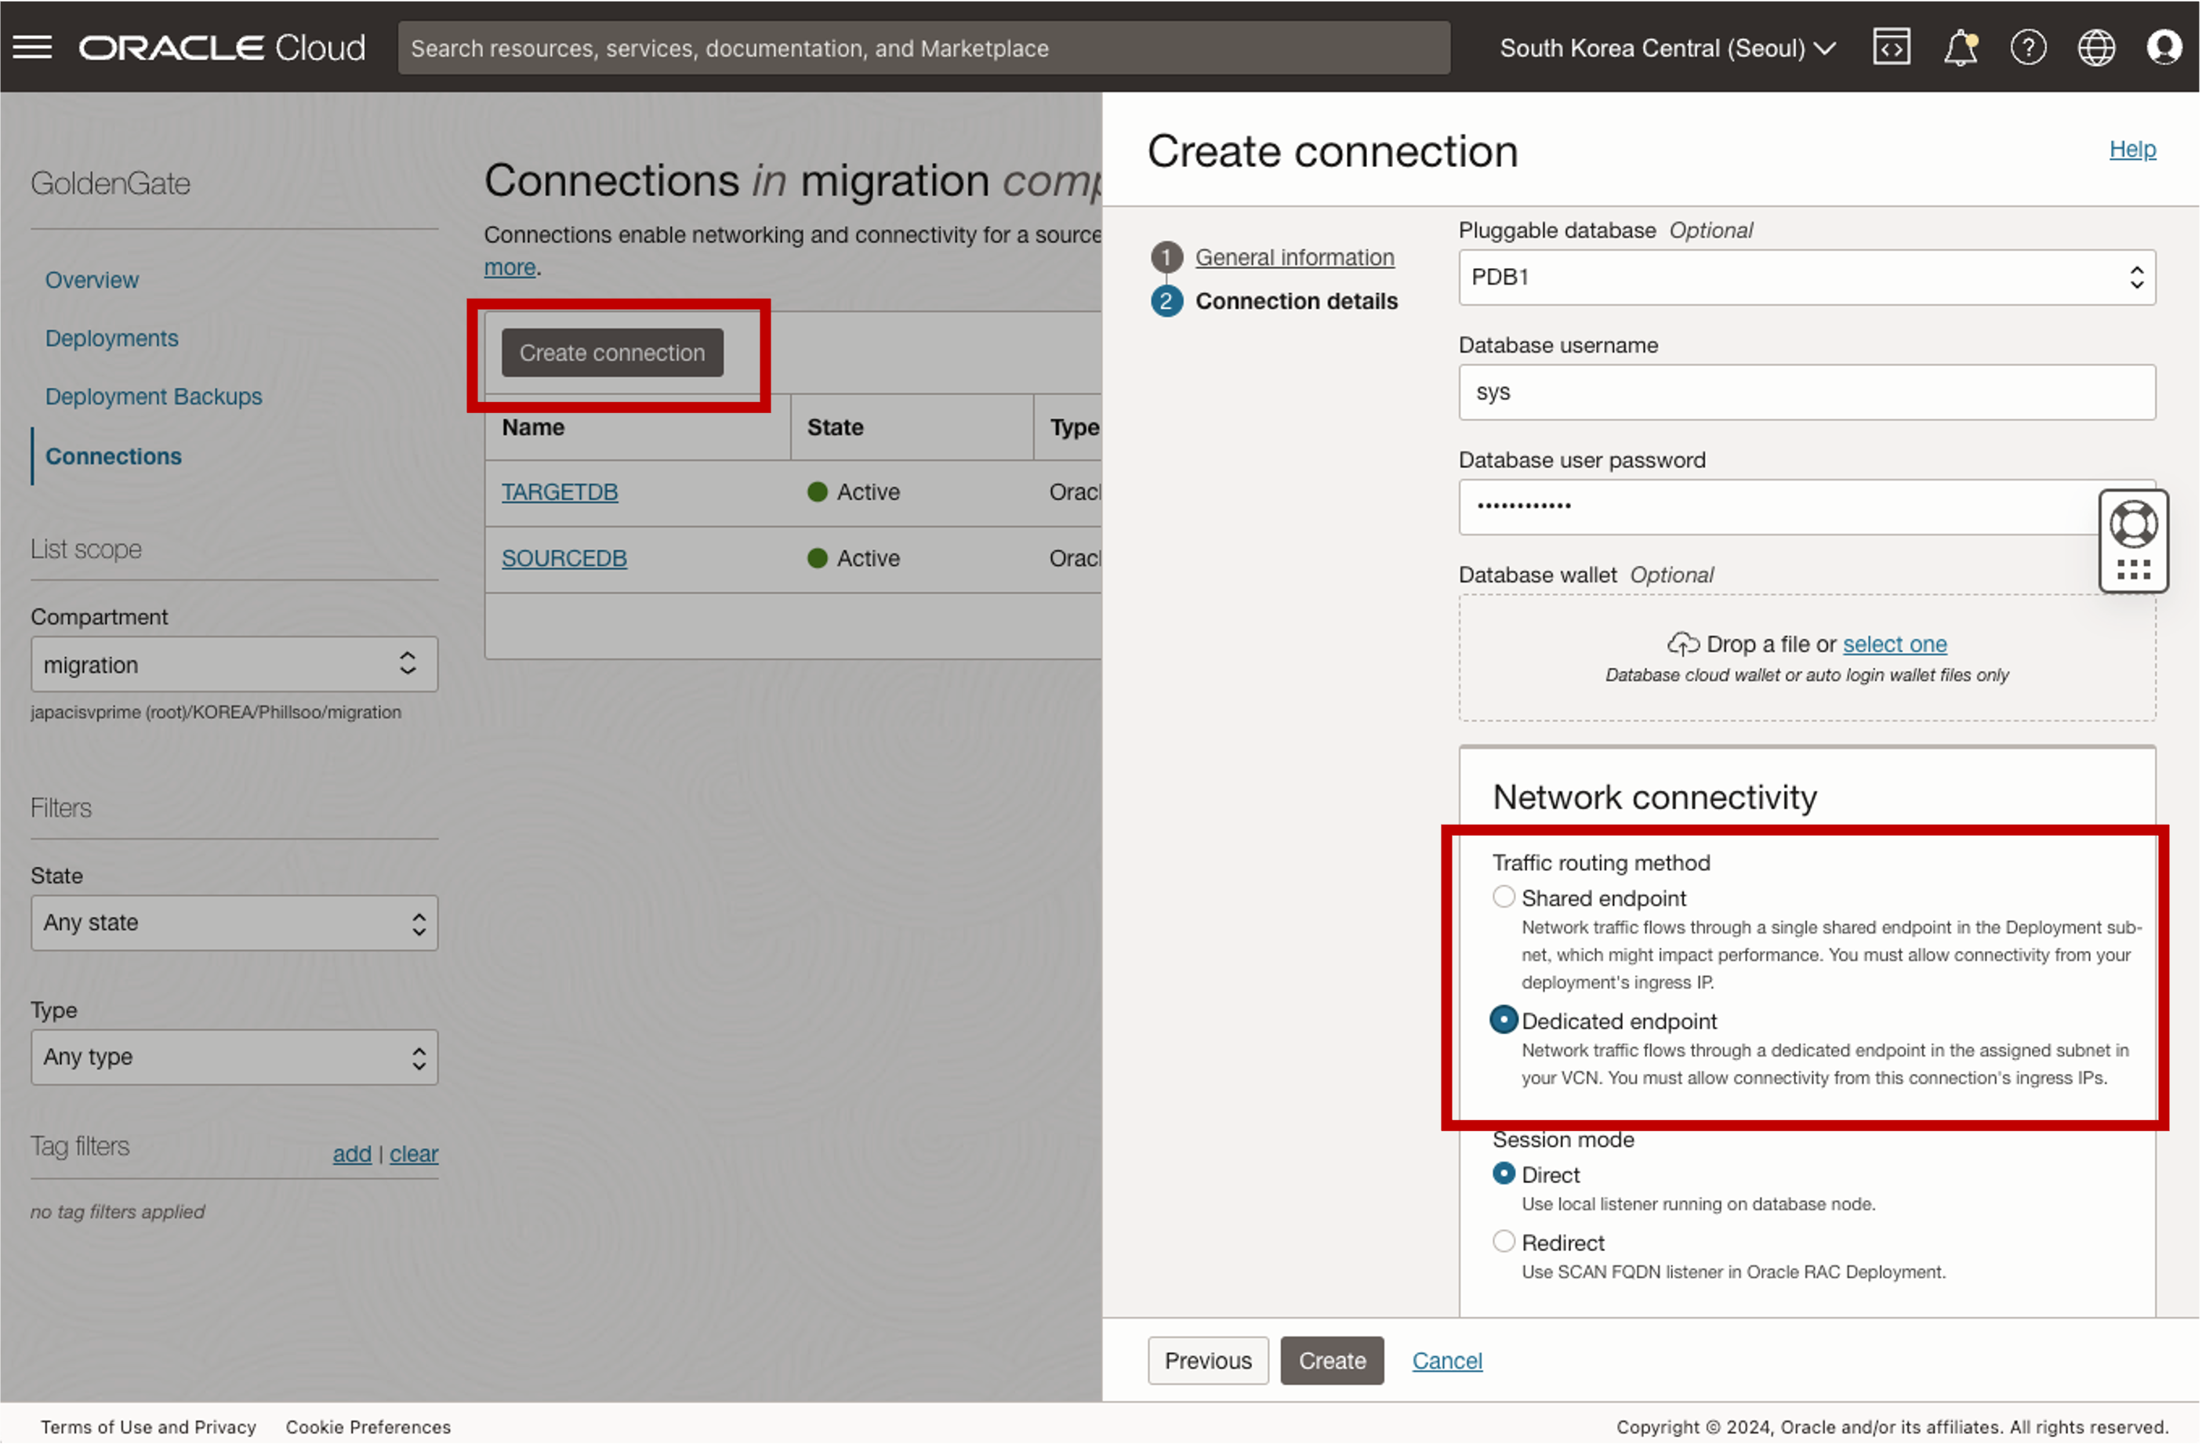Open the user profile avatar icon
Screen dimensions: 2202x1444
(x=2163, y=47)
